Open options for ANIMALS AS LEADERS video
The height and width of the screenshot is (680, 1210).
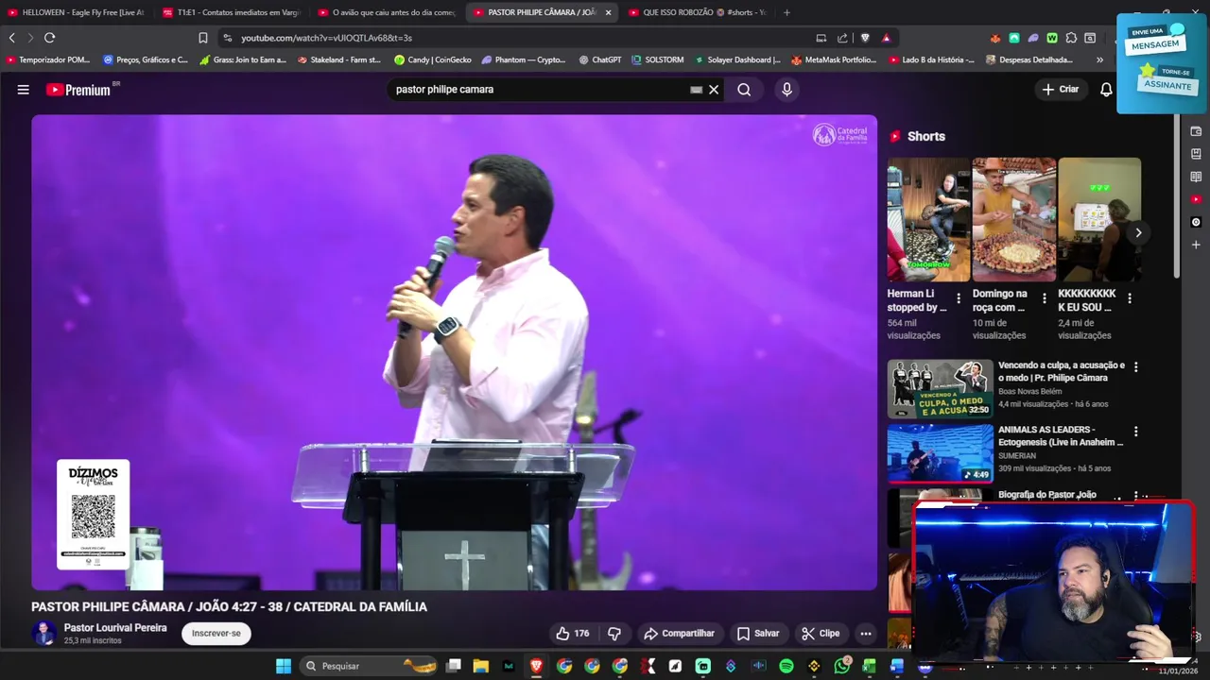click(1135, 432)
